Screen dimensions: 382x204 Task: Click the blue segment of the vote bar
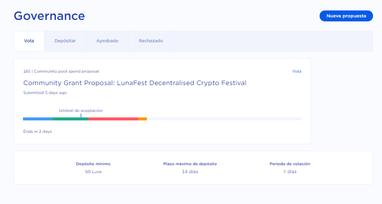pyautogui.click(x=37, y=119)
